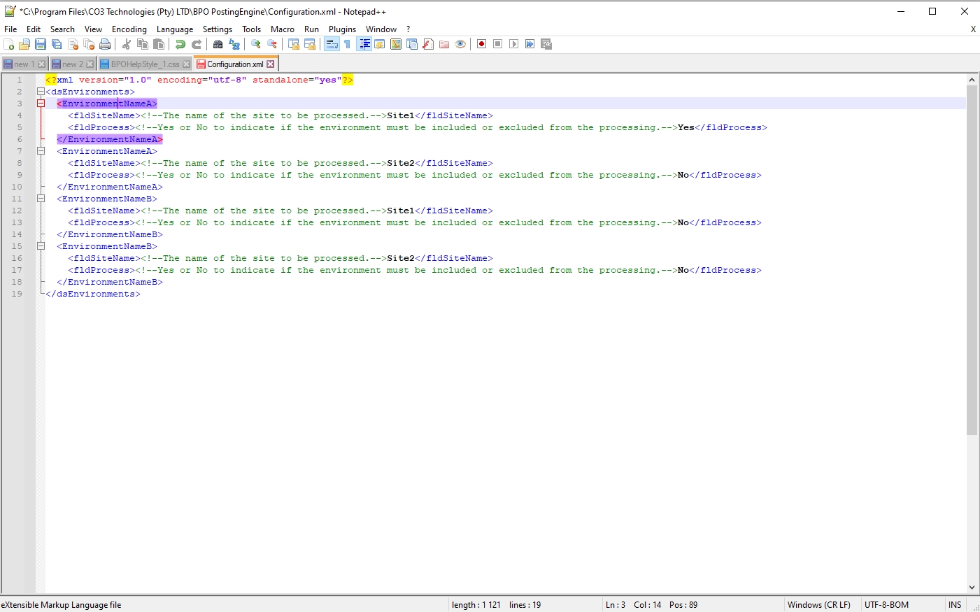This screenshot has width=980, height=612.
Task: Click Windows (CR LF) in status bar
Action: (x=818, y=605)
